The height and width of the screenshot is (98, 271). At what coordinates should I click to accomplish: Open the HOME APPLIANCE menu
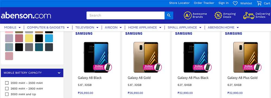pyautogui.click(x=145, y=27)
